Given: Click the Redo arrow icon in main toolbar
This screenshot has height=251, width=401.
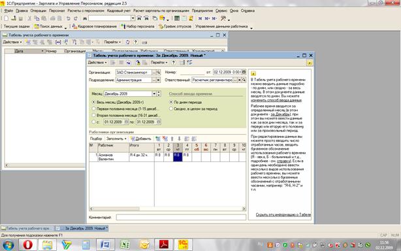Looking at the screenshot, I should [76, 18].
